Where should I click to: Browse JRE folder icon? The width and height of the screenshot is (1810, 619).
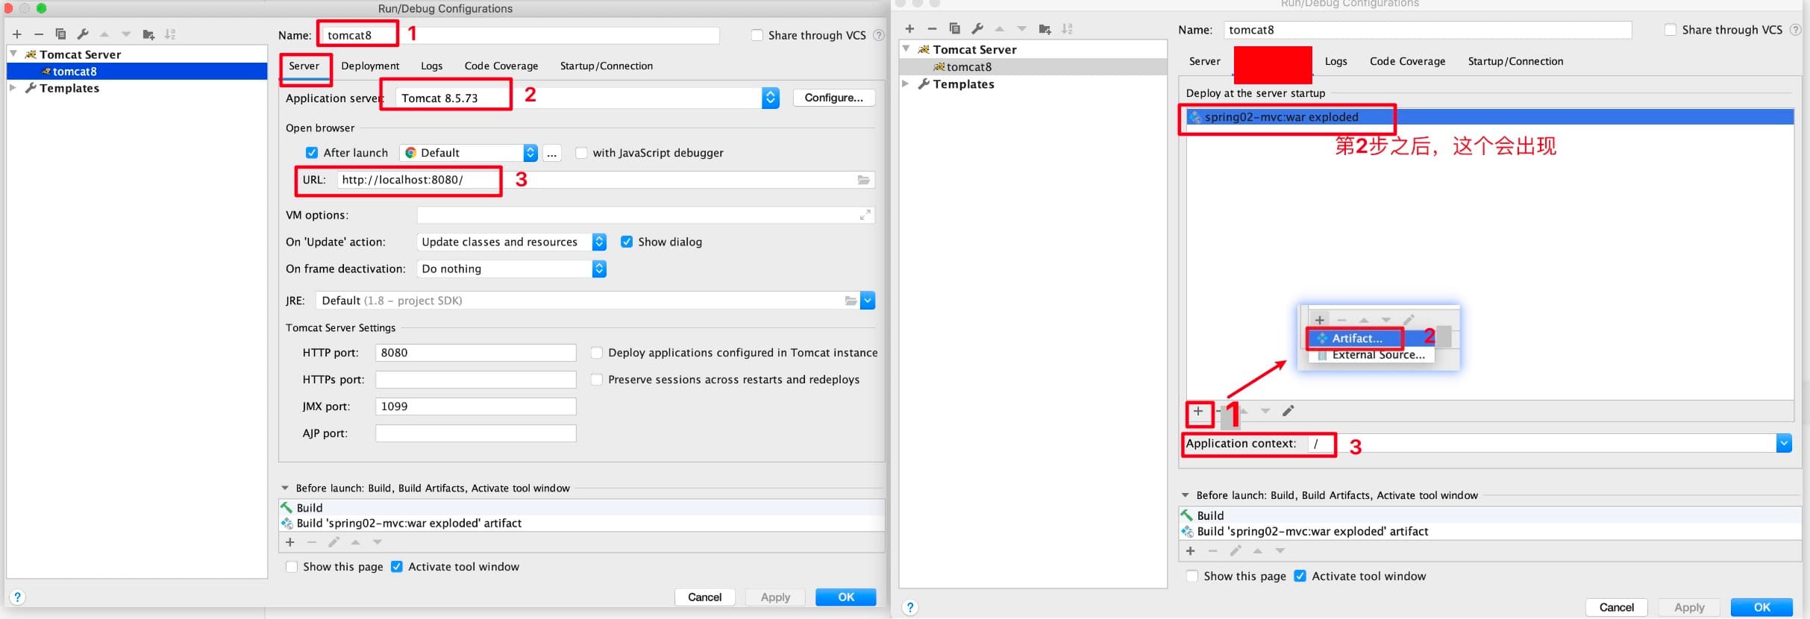coord(850,301)
